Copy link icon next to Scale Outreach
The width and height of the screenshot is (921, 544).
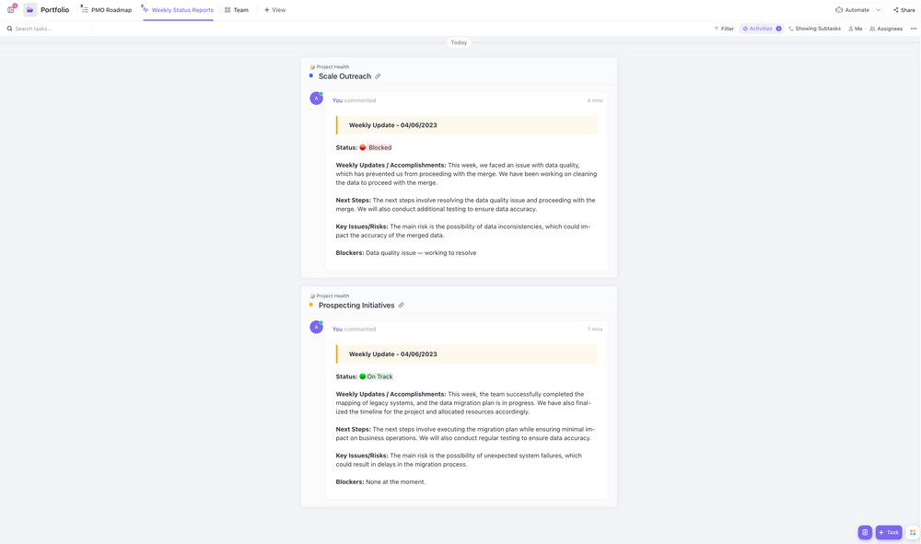tap(378, 76)
